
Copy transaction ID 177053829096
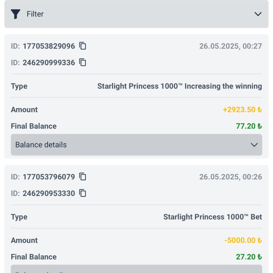pyautogui.click(x=83, y=46)
